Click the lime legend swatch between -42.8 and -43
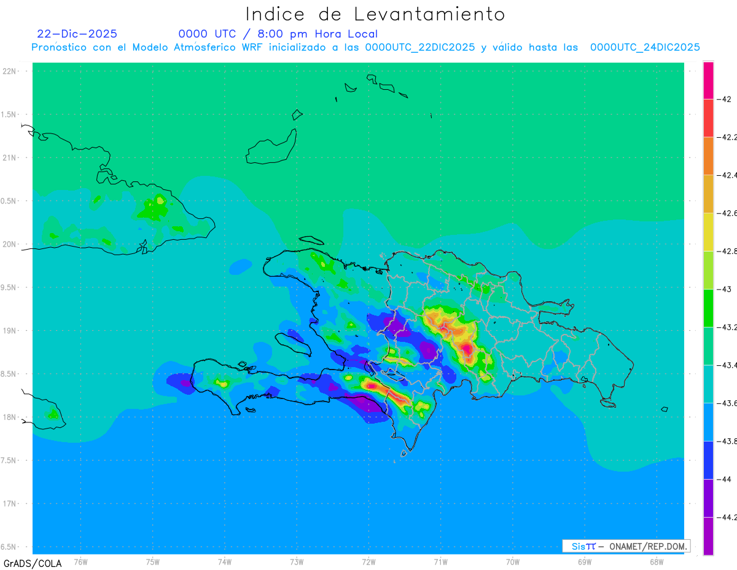737x570 pixels. 708,270
